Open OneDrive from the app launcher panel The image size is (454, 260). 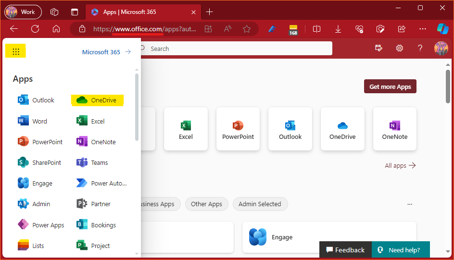[97, 100]
